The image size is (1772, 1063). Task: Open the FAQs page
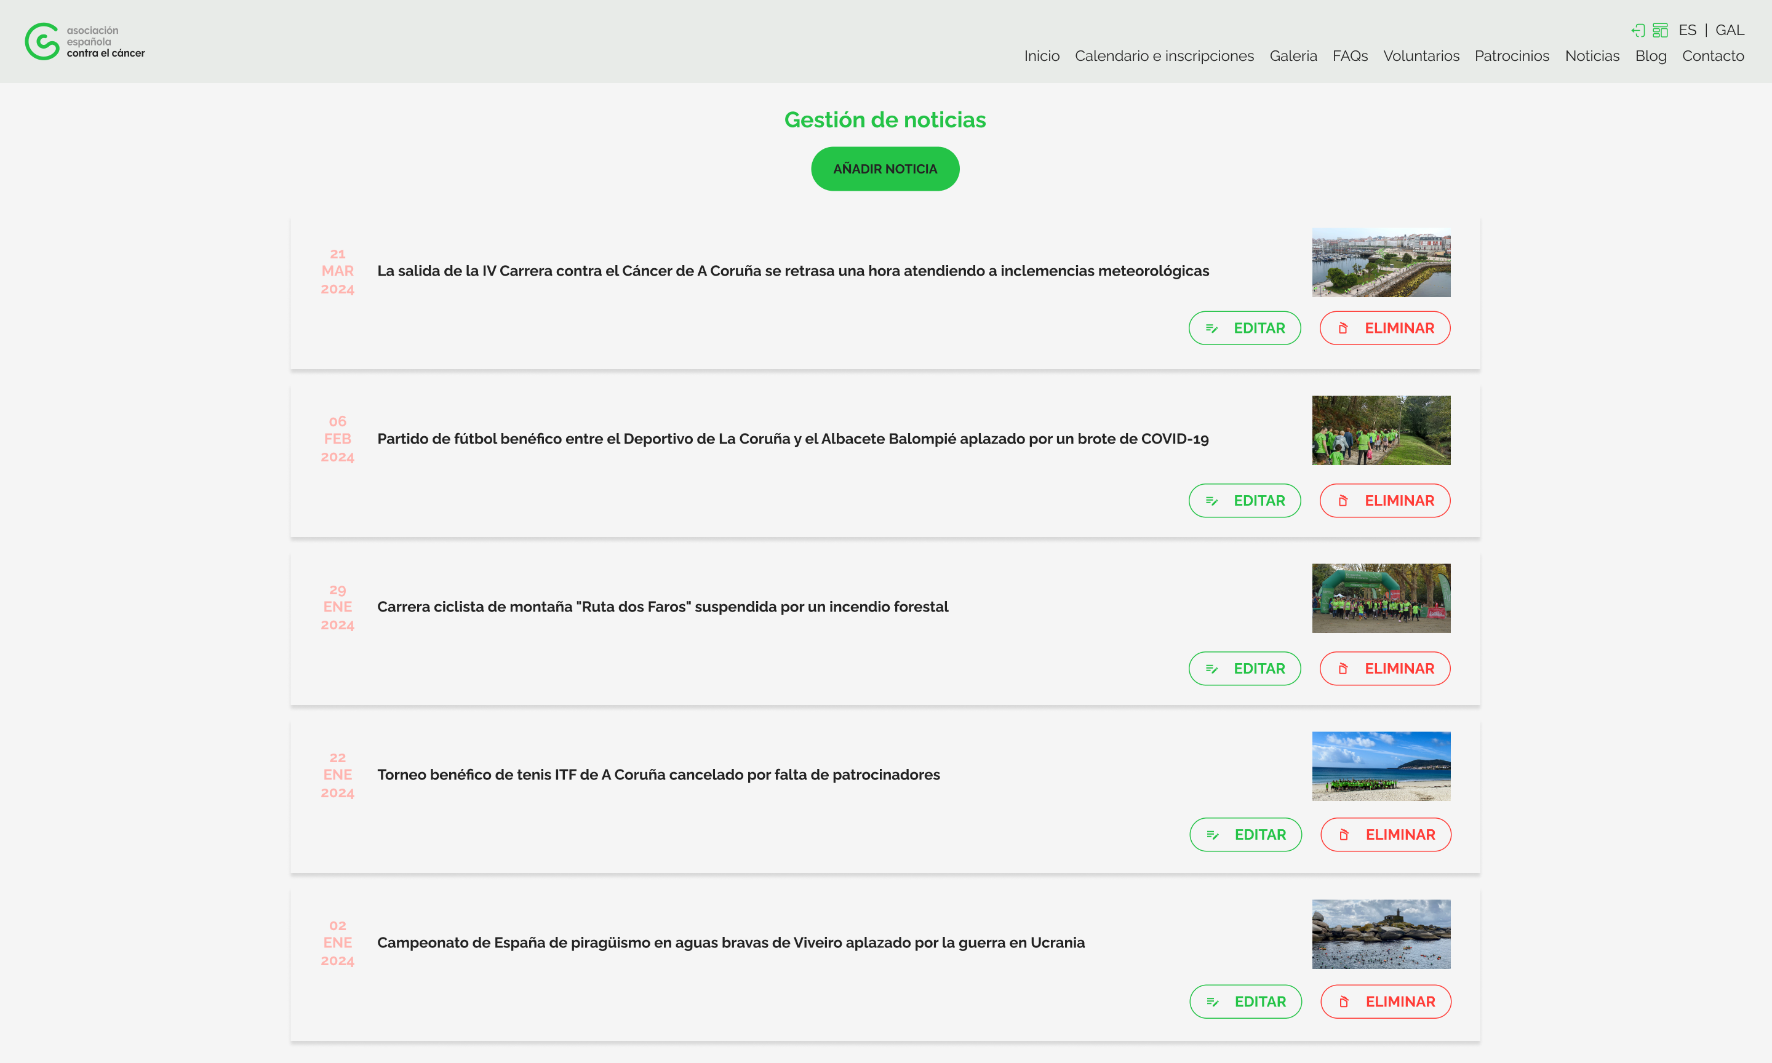[x=1349, y=56]
